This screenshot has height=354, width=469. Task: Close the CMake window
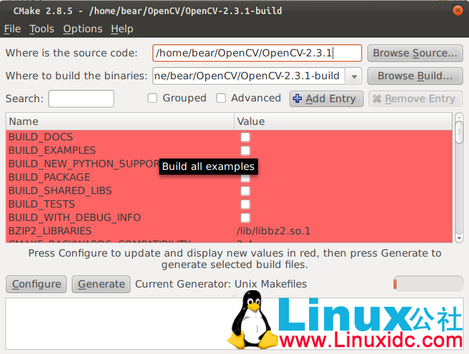coord(458,11)
